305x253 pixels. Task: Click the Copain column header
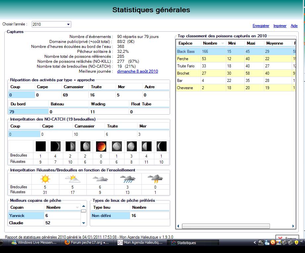26,207
